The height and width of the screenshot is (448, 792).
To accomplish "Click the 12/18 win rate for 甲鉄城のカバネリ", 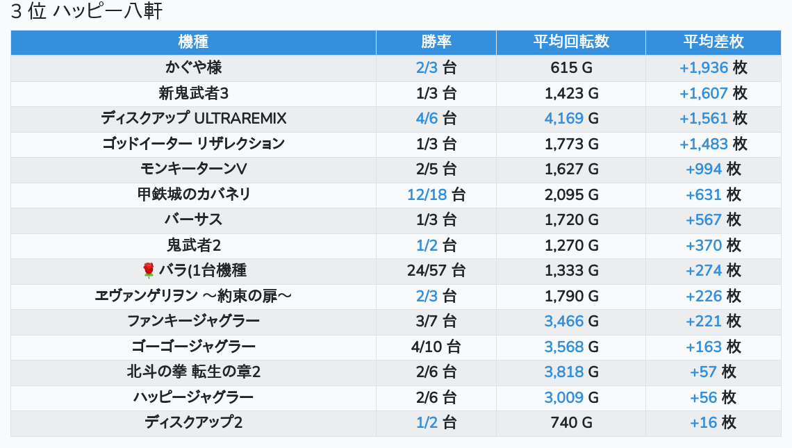I will click(x=427, y=194).
